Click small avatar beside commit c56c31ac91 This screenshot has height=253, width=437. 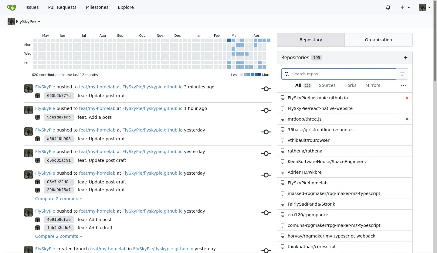(x=38, y=160)
